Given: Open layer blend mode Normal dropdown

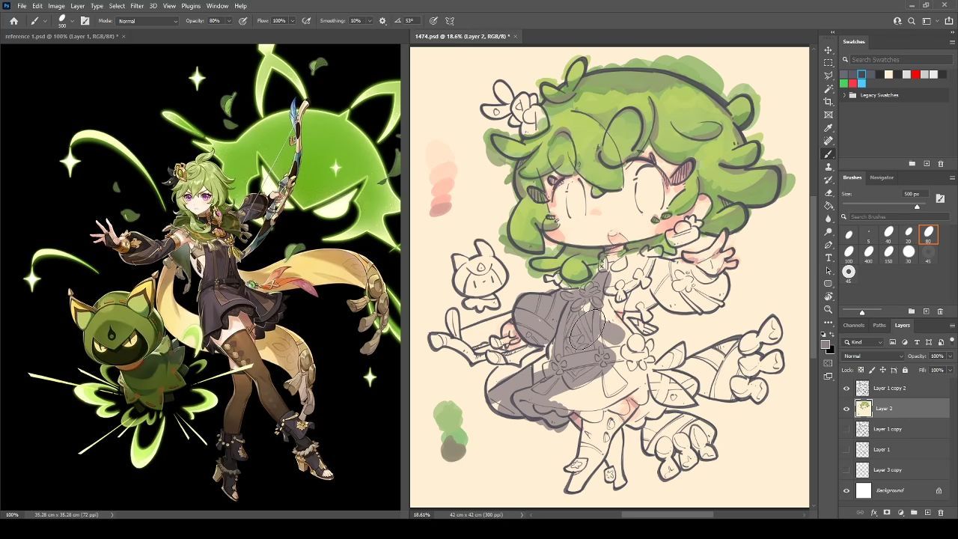Looking at the screenshot, I should click(872, 356).
